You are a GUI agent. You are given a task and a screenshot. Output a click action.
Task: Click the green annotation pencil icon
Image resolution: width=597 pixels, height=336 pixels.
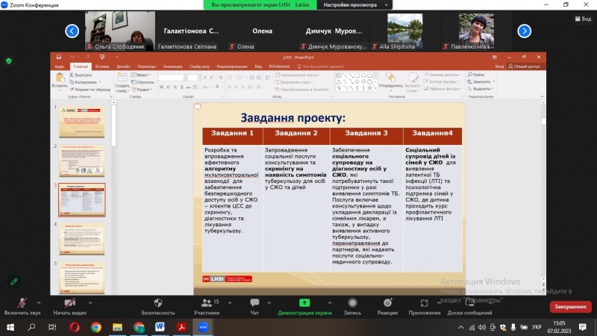(14, 282)
